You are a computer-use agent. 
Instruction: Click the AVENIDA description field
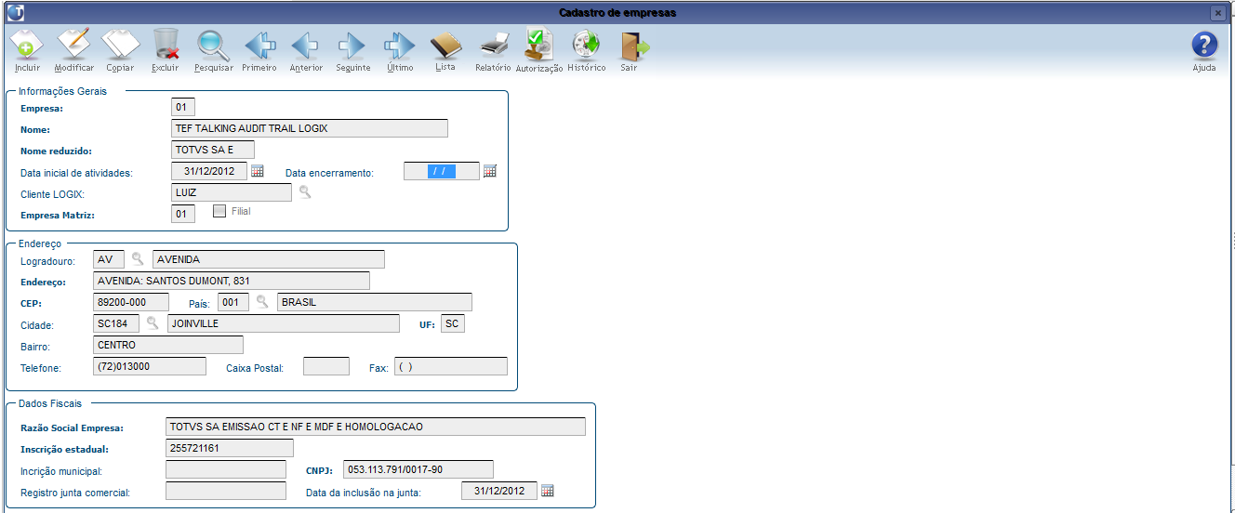pos(269,259)
